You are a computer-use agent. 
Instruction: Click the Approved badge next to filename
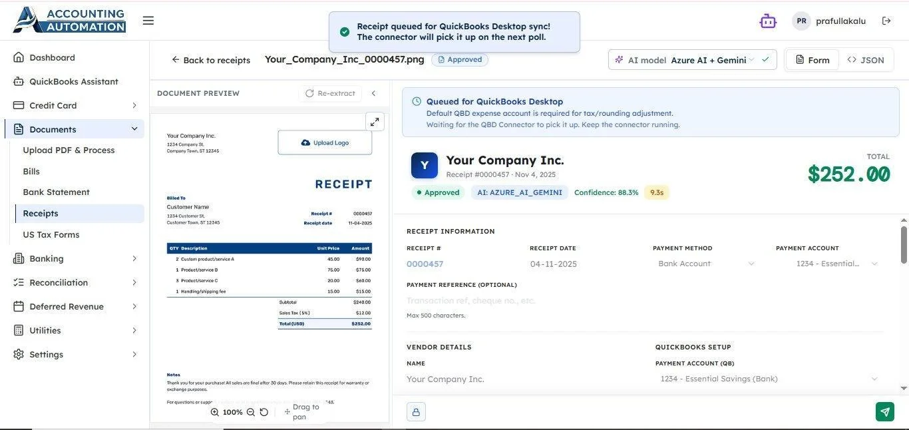click(x=460, y=59)
